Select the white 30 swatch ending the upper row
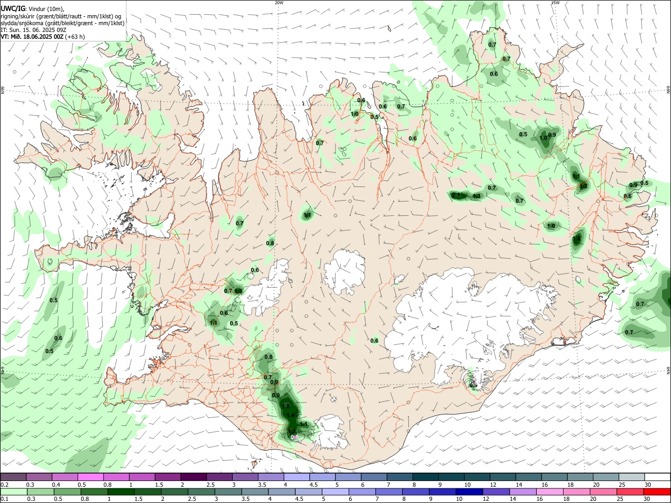 [657, 477]
